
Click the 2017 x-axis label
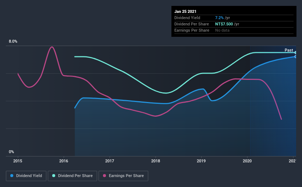point(110,161)
